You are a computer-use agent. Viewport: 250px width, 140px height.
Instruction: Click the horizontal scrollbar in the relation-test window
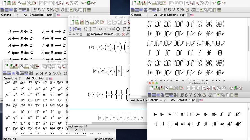click(197, 139)
